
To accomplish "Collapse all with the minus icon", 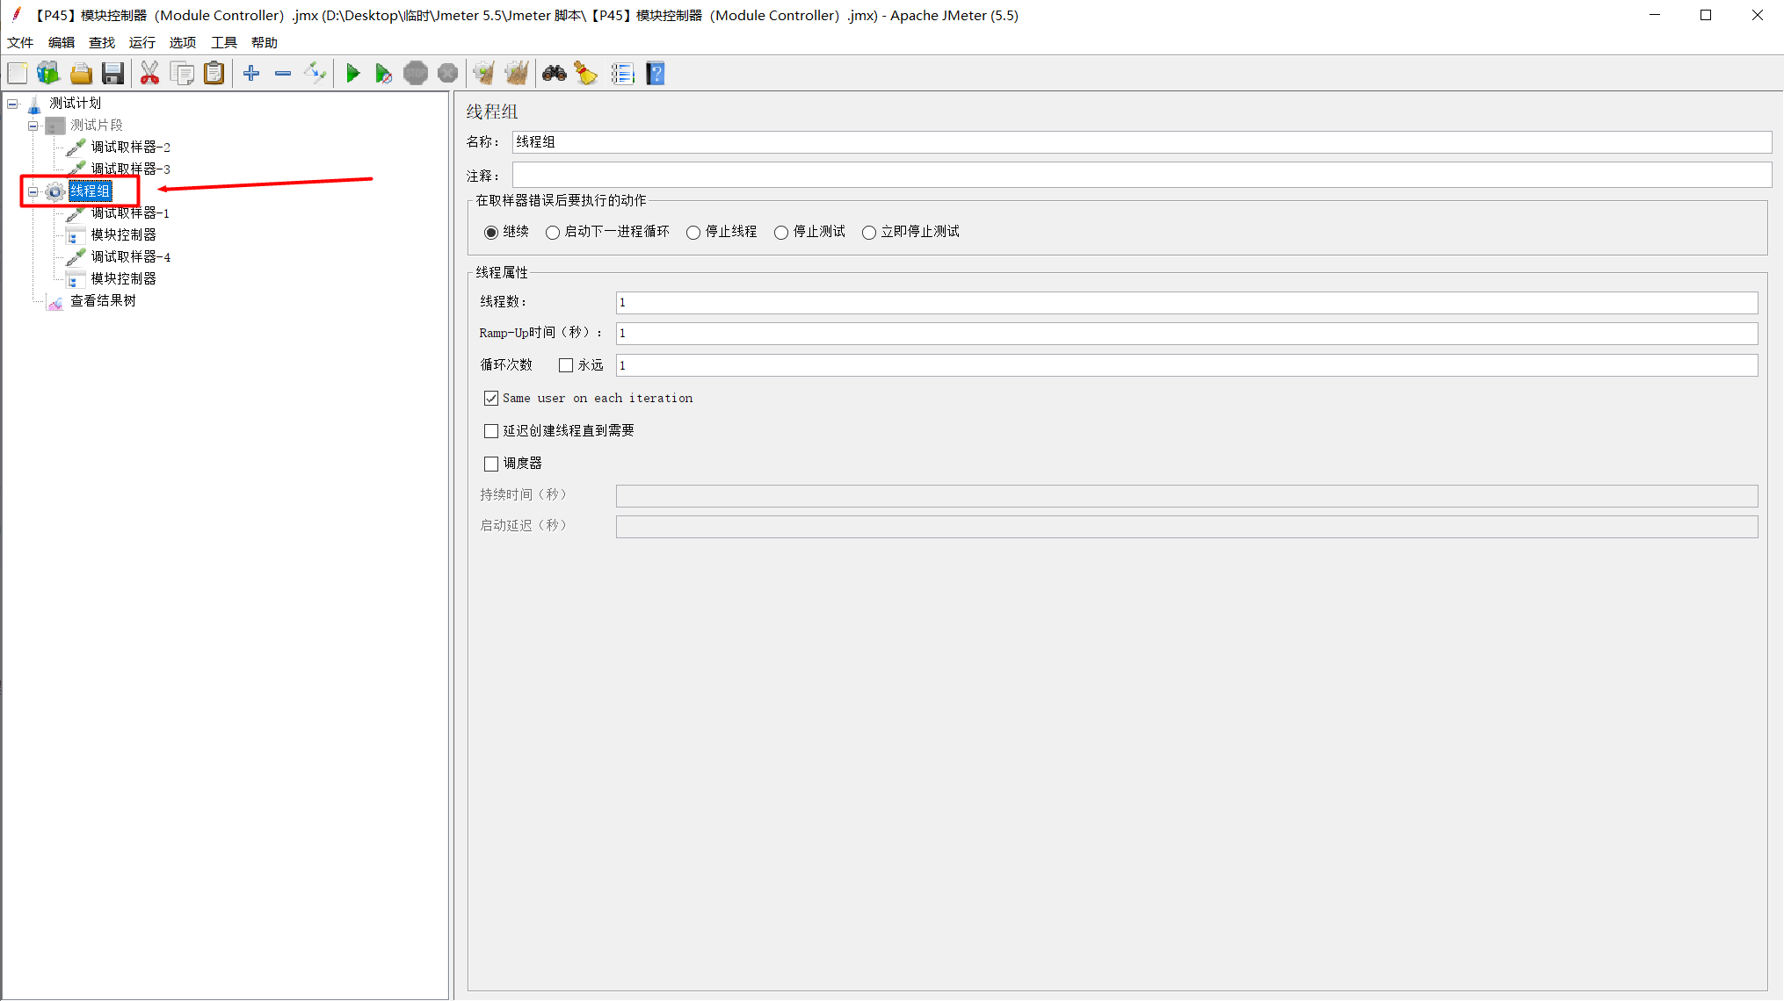I will point(283,74).
